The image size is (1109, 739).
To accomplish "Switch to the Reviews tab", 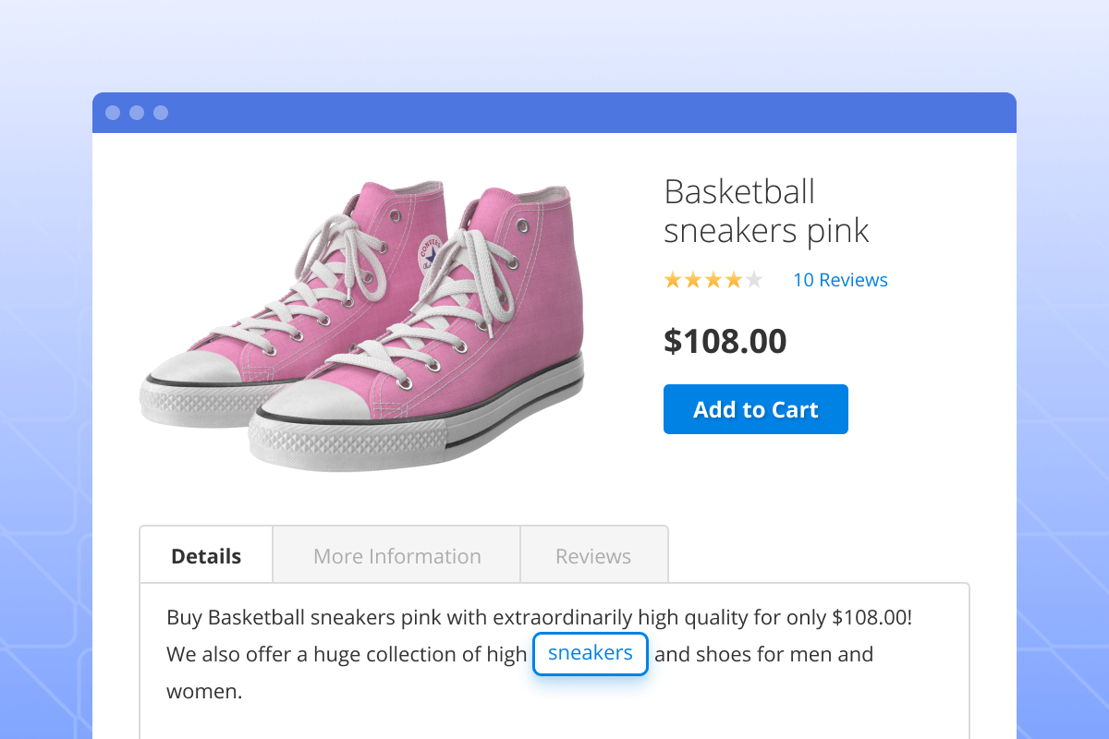I will click(593, 556).
